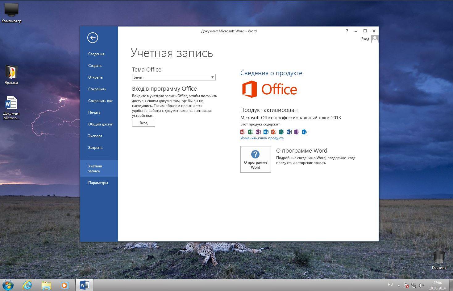453x291 pixels.
Task: Click the volume speaker icon in the tray
Action: click(x=421, y=285)
